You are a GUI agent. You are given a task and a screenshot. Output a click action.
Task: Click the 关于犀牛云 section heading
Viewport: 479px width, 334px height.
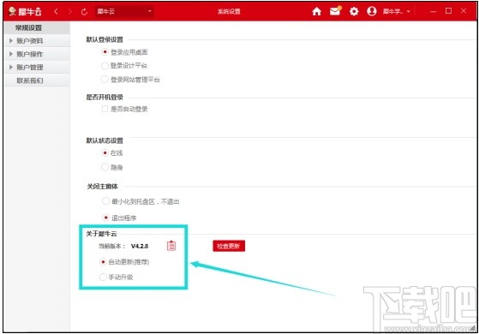(x=101, y=234)
